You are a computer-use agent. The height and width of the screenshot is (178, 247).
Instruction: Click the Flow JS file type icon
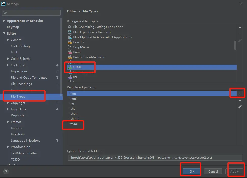point(69,42)
